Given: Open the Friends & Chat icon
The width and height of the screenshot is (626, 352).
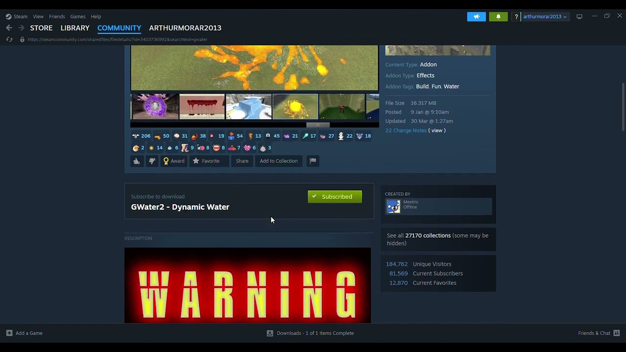Looking at the screenshot, I should point(617,333).
